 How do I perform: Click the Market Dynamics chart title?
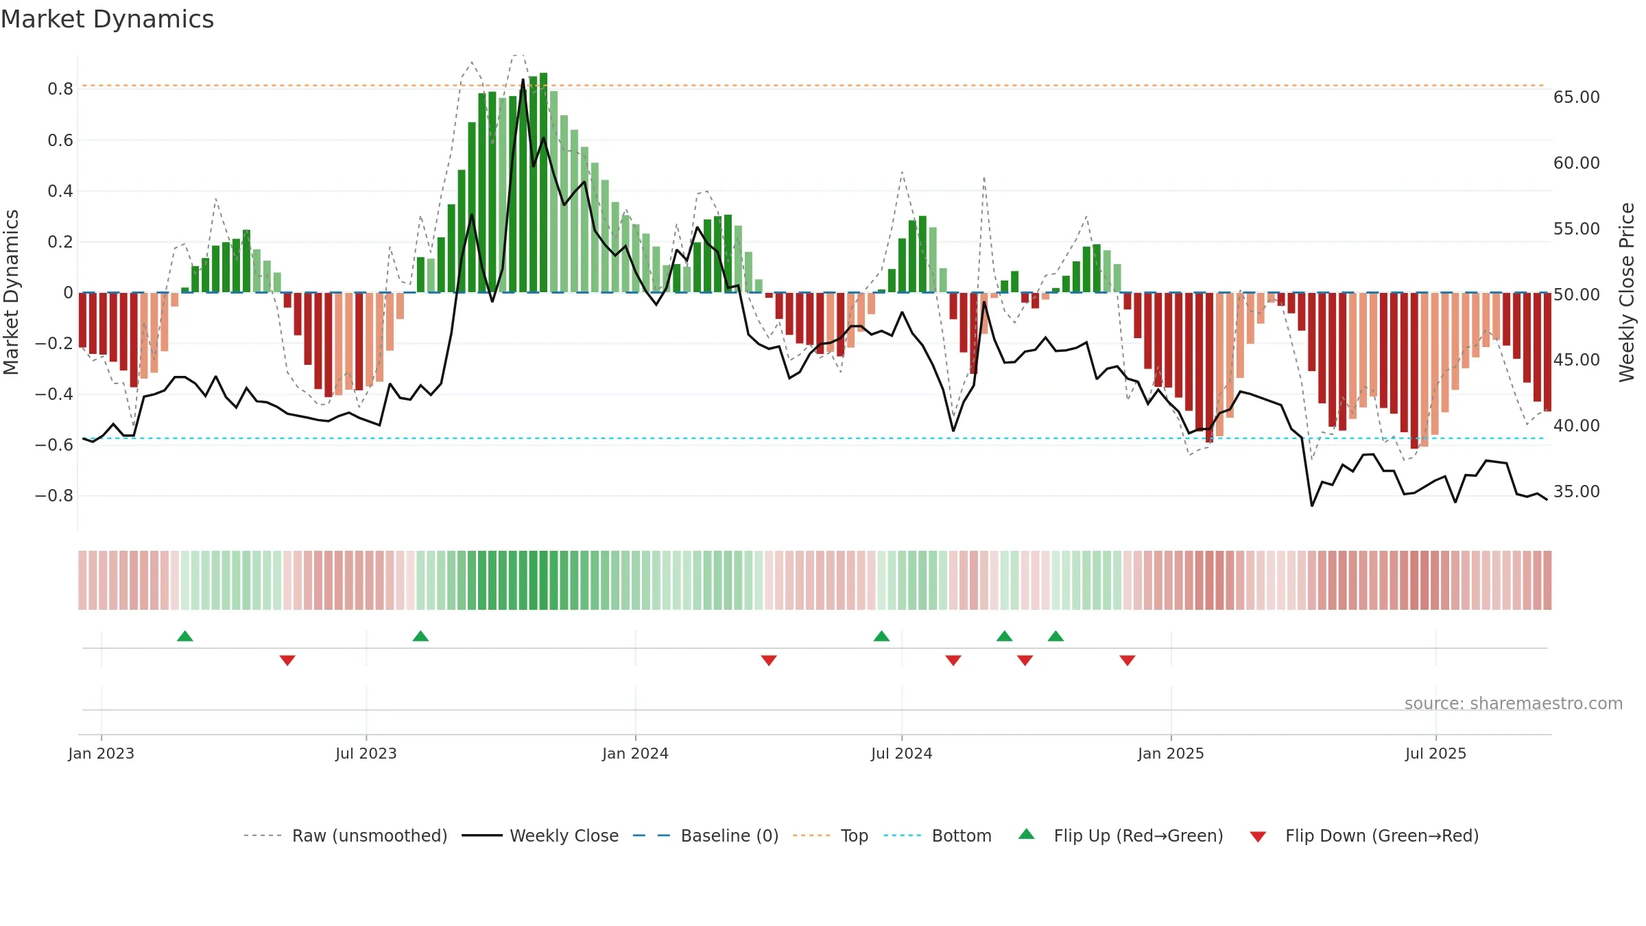[107, 19]
